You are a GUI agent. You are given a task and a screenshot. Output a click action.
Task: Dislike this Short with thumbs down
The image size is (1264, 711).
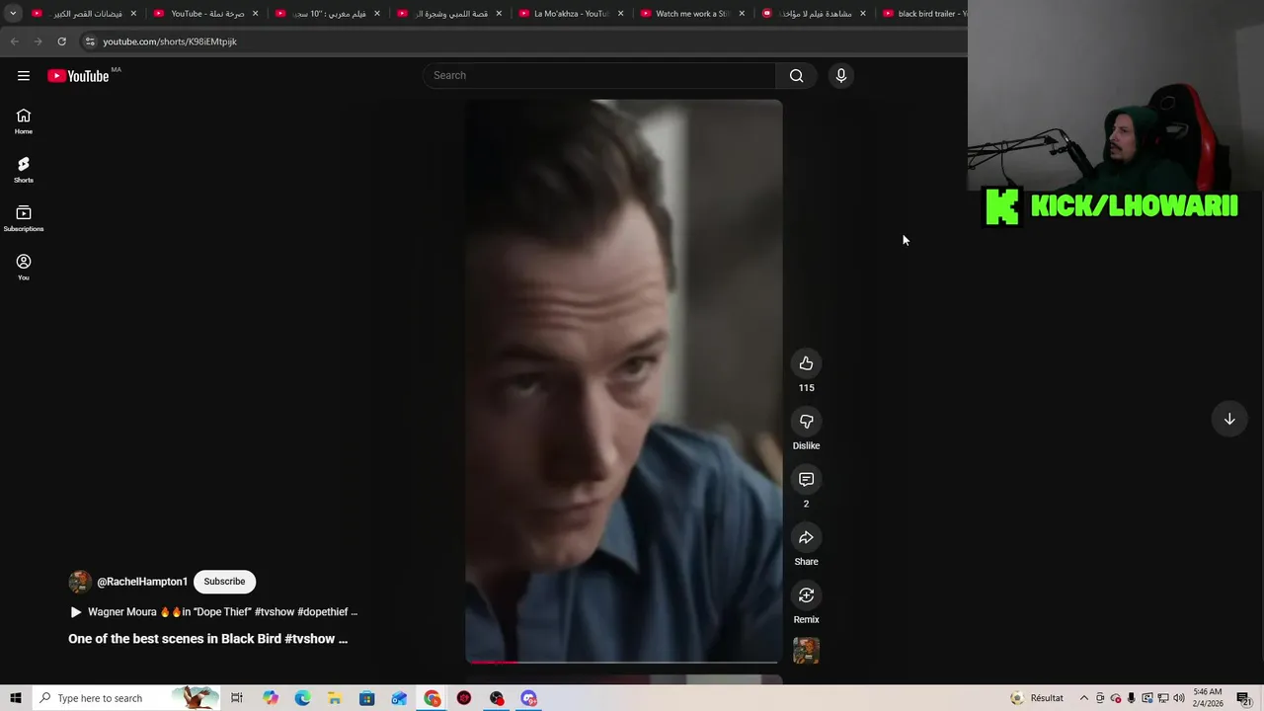coord(806,422)
